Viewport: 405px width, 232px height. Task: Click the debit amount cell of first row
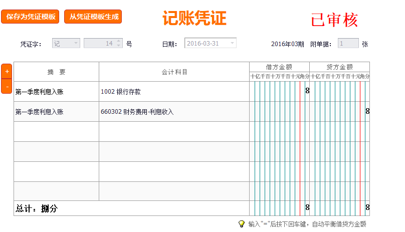click(x=279, y=92)
